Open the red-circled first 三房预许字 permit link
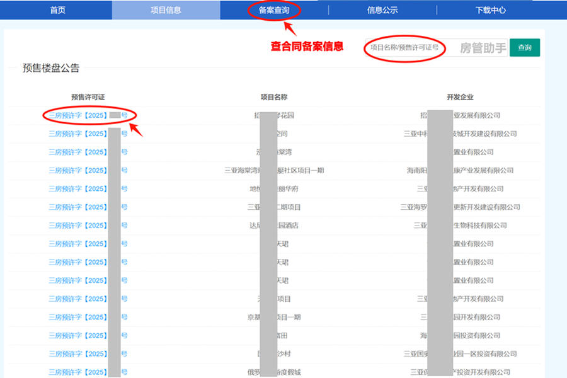 click(x=78, y=115)
